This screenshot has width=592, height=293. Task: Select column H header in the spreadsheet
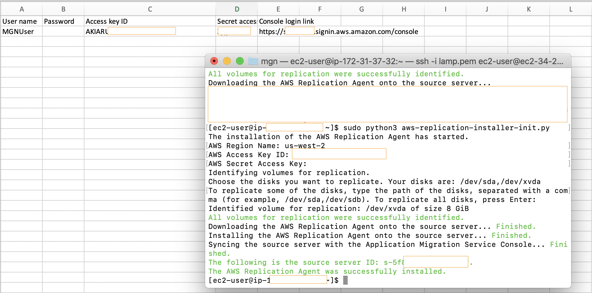pyautogui.click(x=404, y=9)
